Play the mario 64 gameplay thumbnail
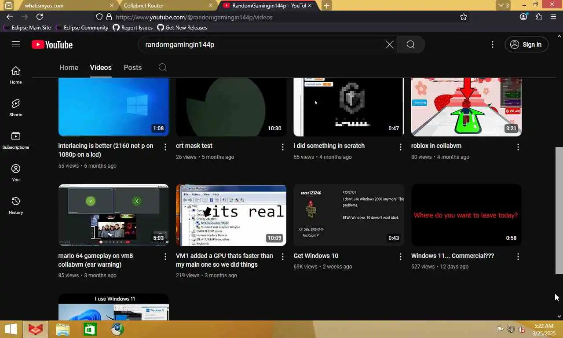Image resolution: width=563 pixels, height=338 pixels. coord(113,215)
